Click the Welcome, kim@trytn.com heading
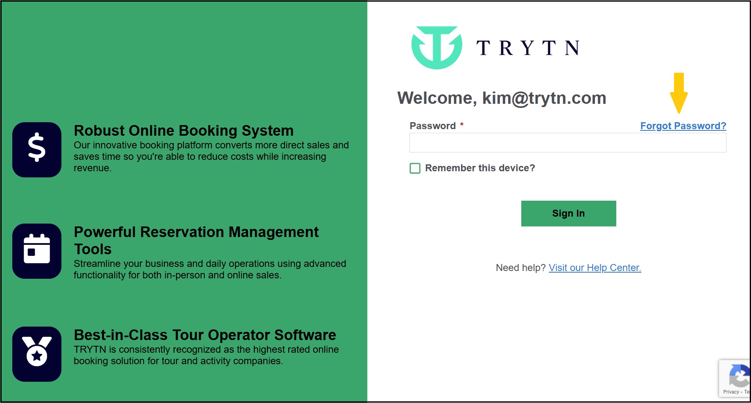 (x=502, y=98)
